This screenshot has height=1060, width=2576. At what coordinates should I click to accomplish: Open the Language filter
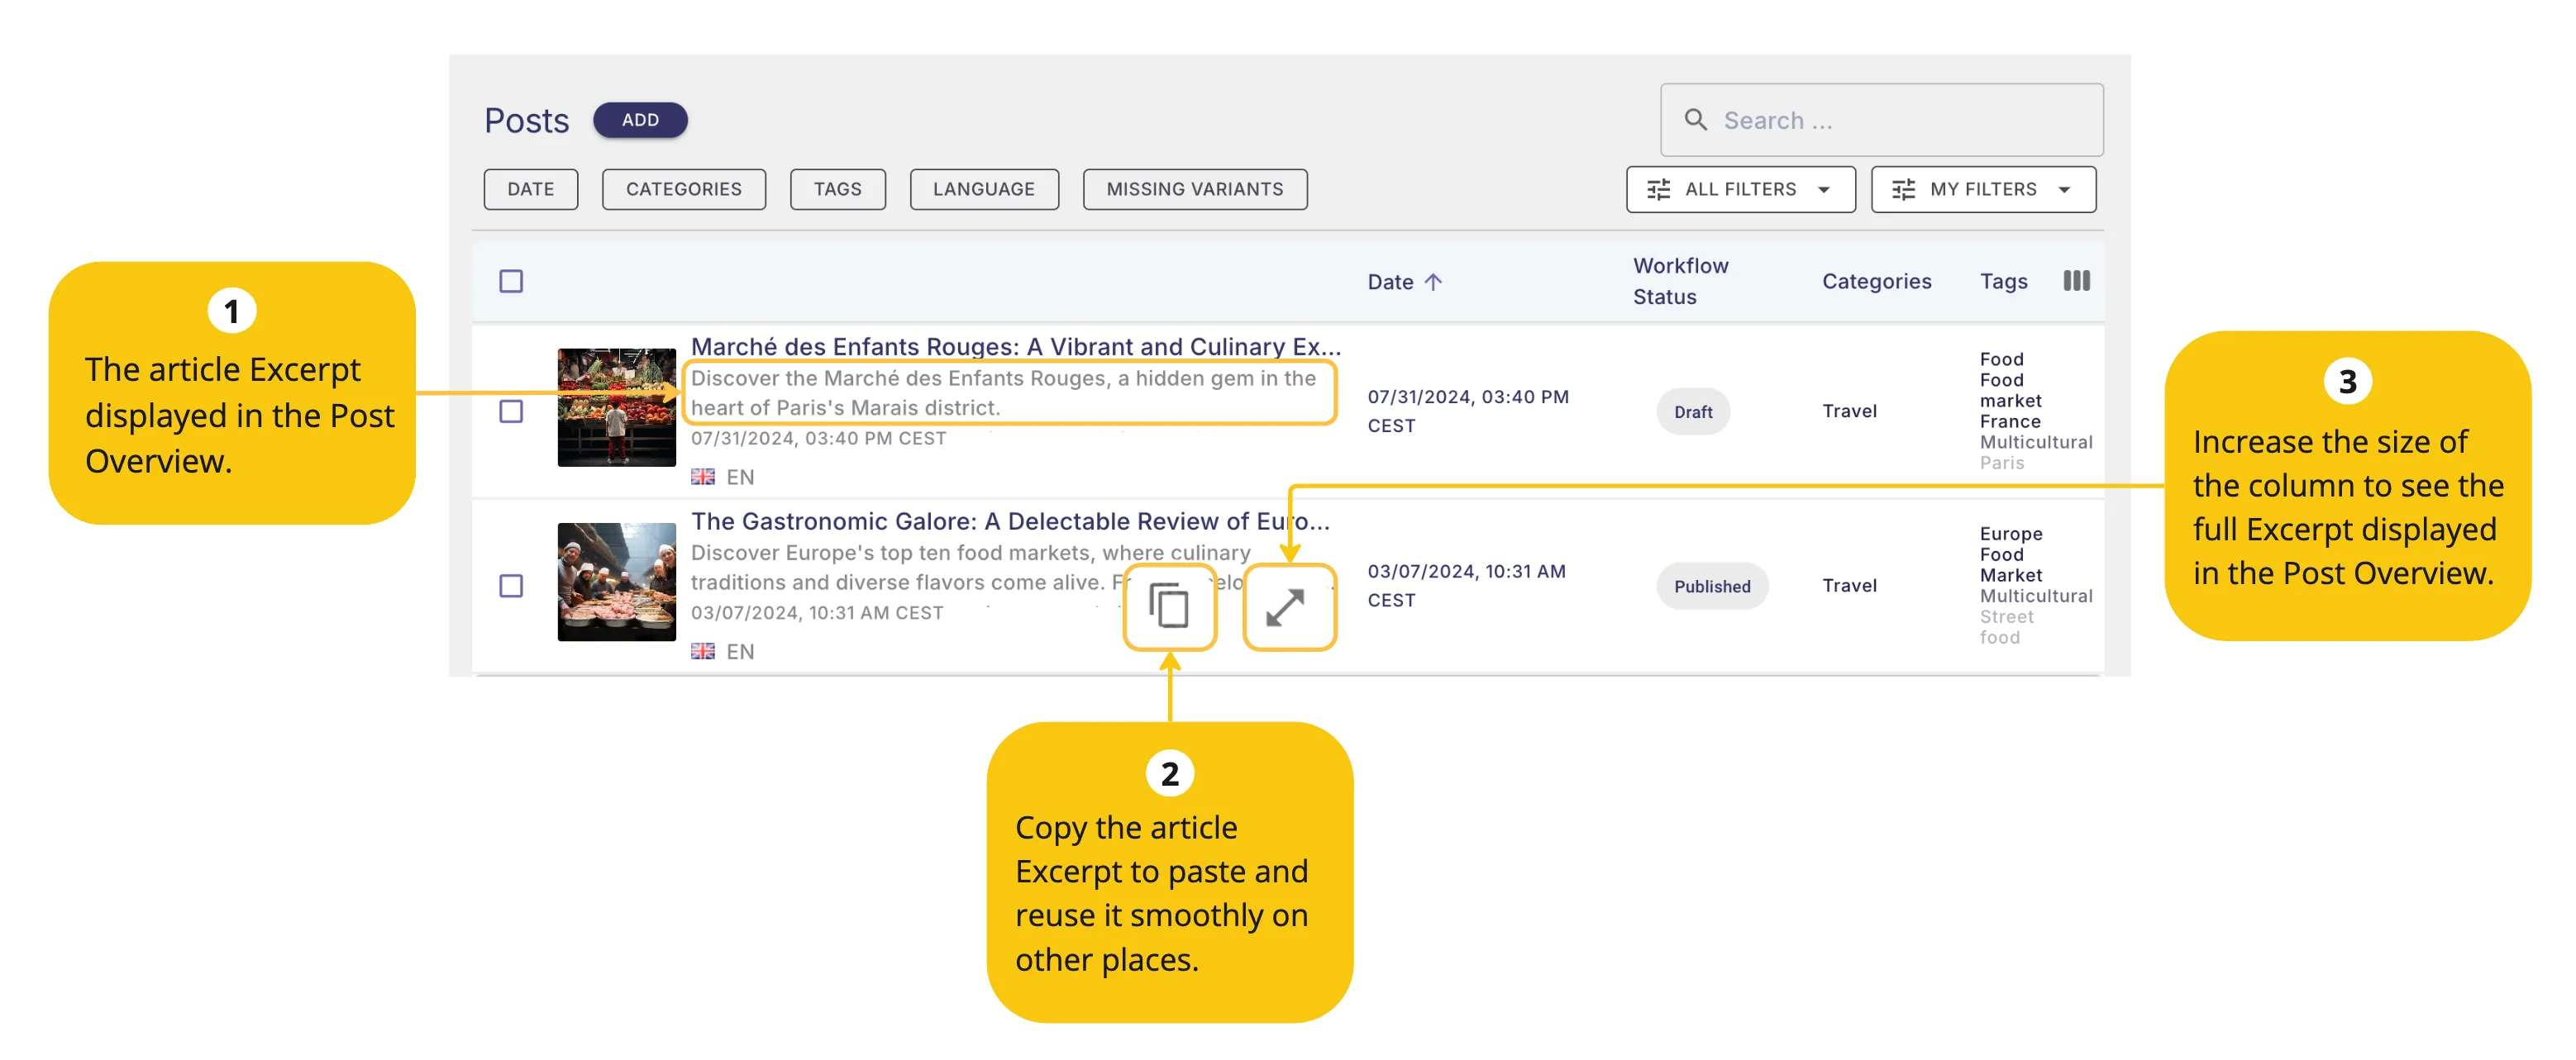click(984, 189)
